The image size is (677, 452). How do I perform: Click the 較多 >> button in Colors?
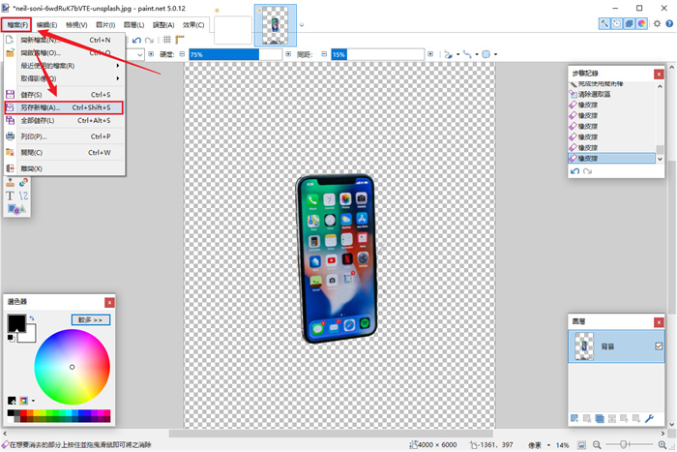pyautogui.click(x=90, y=319)
